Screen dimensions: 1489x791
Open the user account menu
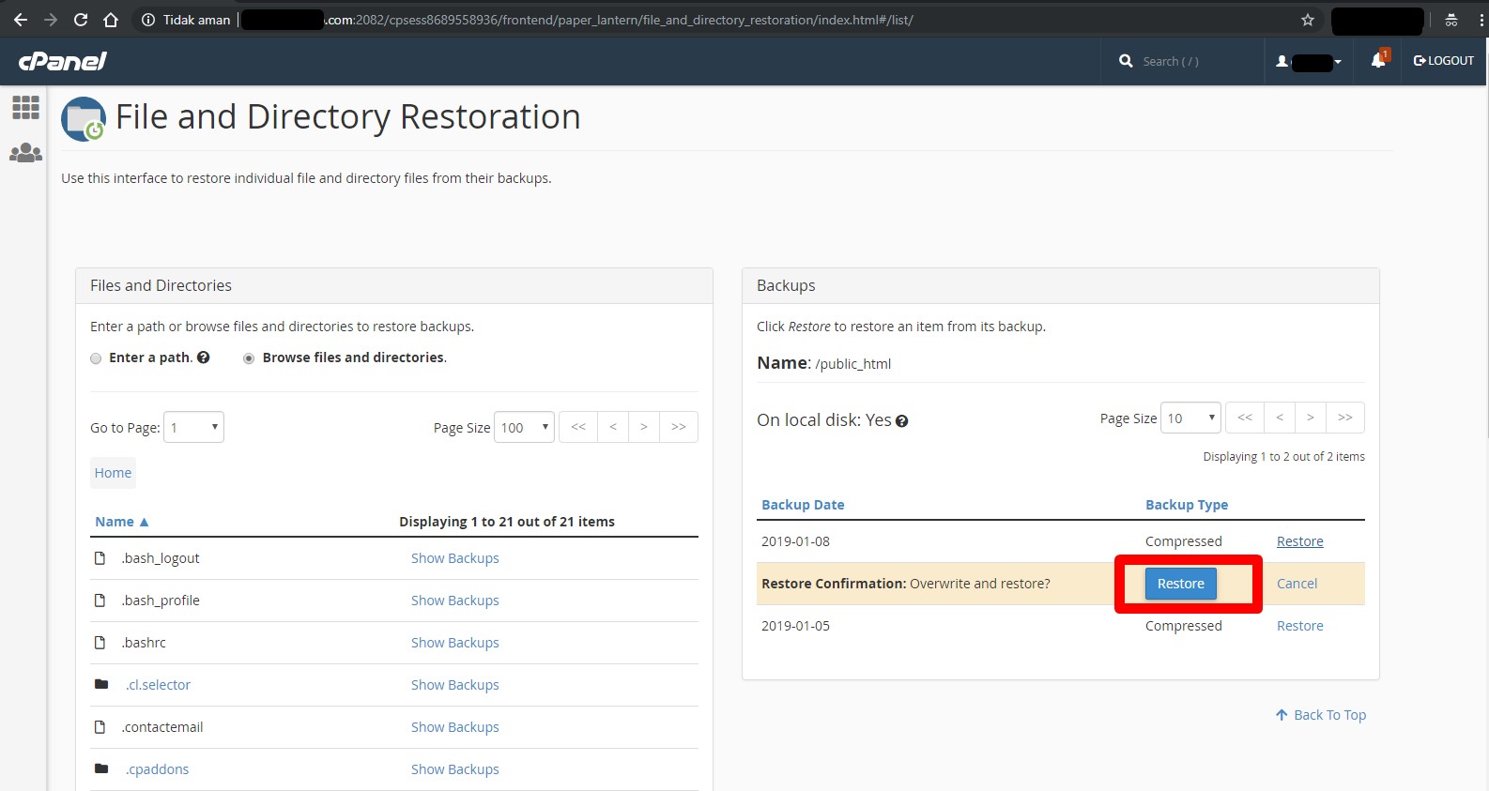coord(1309,61)
